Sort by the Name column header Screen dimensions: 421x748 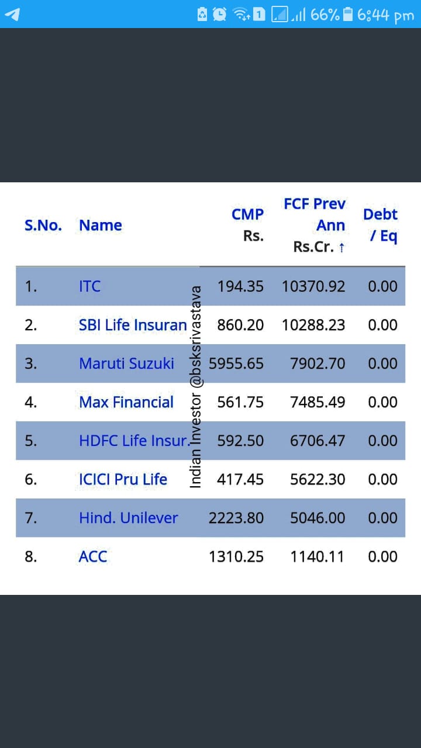[101, 225]
